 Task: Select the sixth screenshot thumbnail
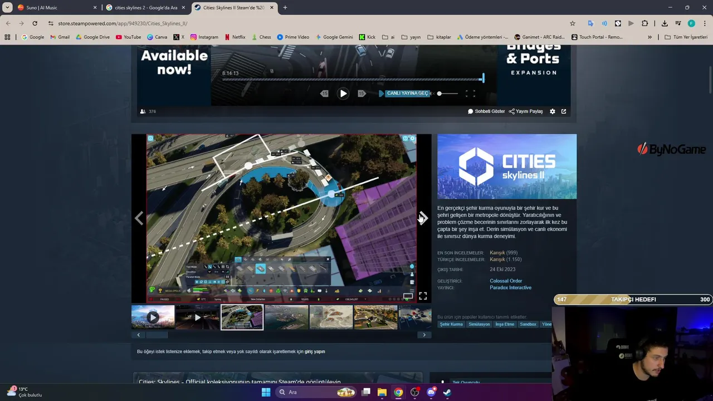coord(375,317)
